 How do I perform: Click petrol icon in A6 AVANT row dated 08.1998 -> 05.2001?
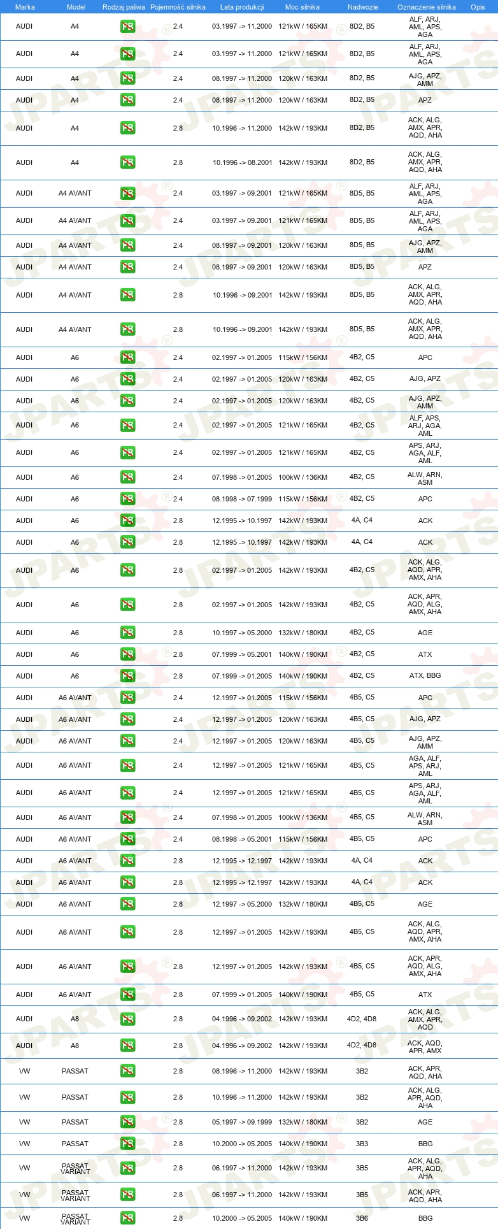click(128, 839)
